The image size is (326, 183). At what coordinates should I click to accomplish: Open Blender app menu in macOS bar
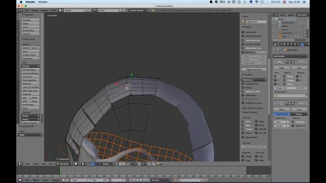pos(30,2)
